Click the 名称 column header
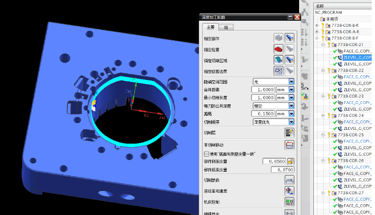Viewport: 375px width, 215px height. click(320, 6)
